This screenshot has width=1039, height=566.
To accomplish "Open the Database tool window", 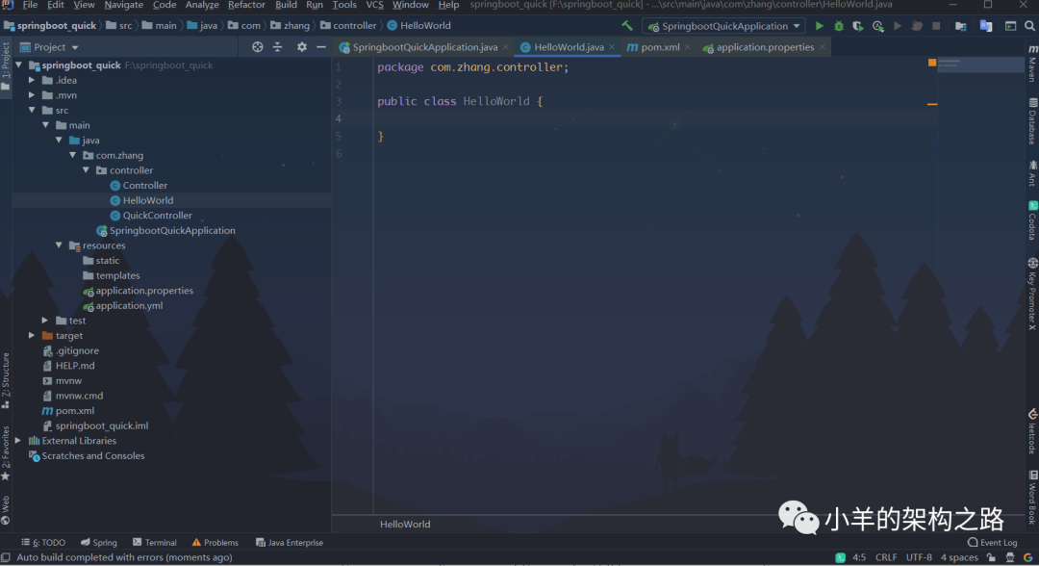I will point(1032,121).
